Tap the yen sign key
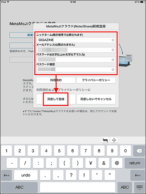This screenshot has height=194, width=146. [91, 163]
